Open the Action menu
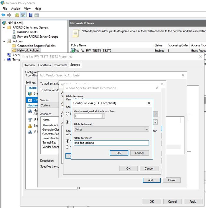 point(16,9)
